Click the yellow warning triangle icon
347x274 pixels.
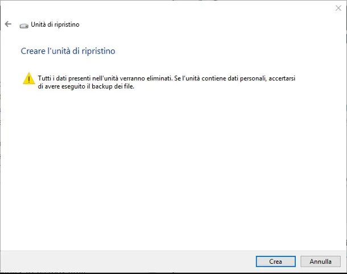click(28, 79)
